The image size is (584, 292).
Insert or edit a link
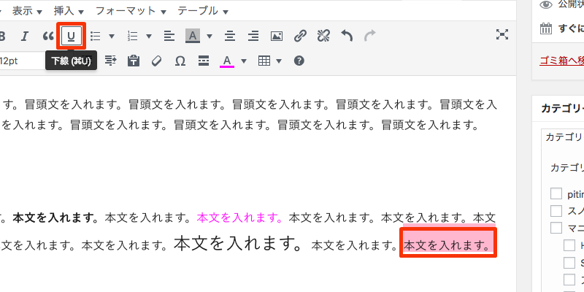click(300, 36)
